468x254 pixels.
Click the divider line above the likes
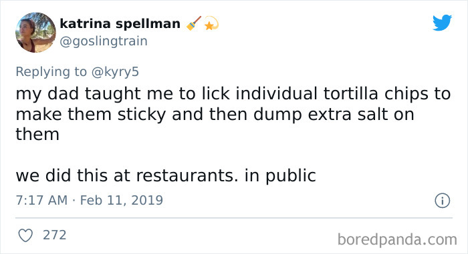(234, 218)
